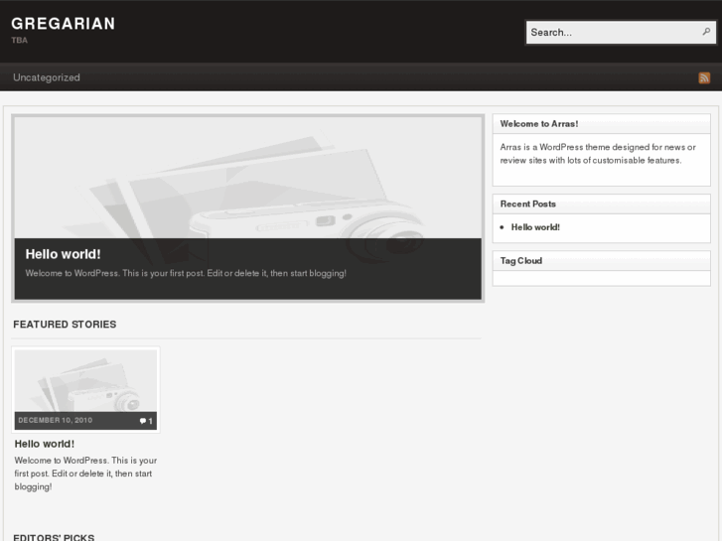Screen dimensions: 722x541
Task: Click the FEATURED STORIES section heading
Action: coord(65,325)
